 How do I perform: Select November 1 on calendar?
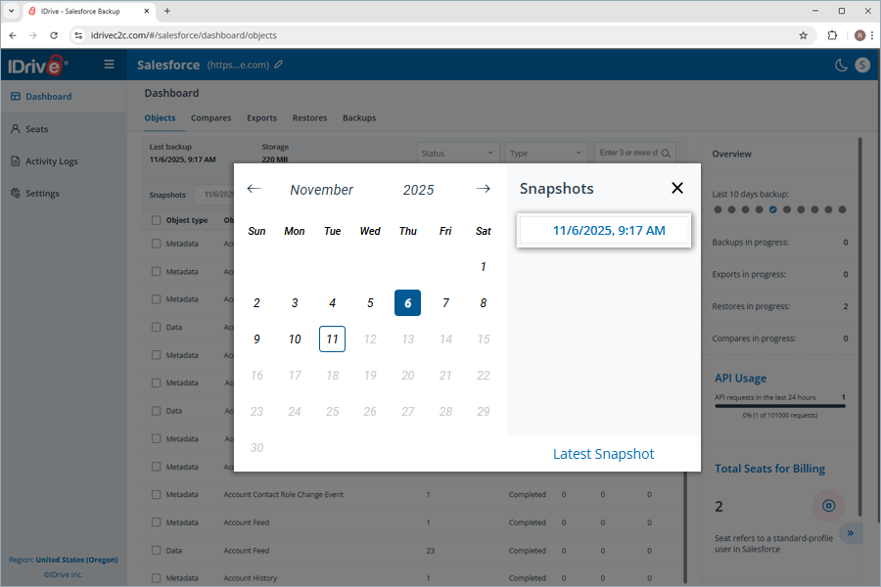pyautogui.click(x=484, y=267)
